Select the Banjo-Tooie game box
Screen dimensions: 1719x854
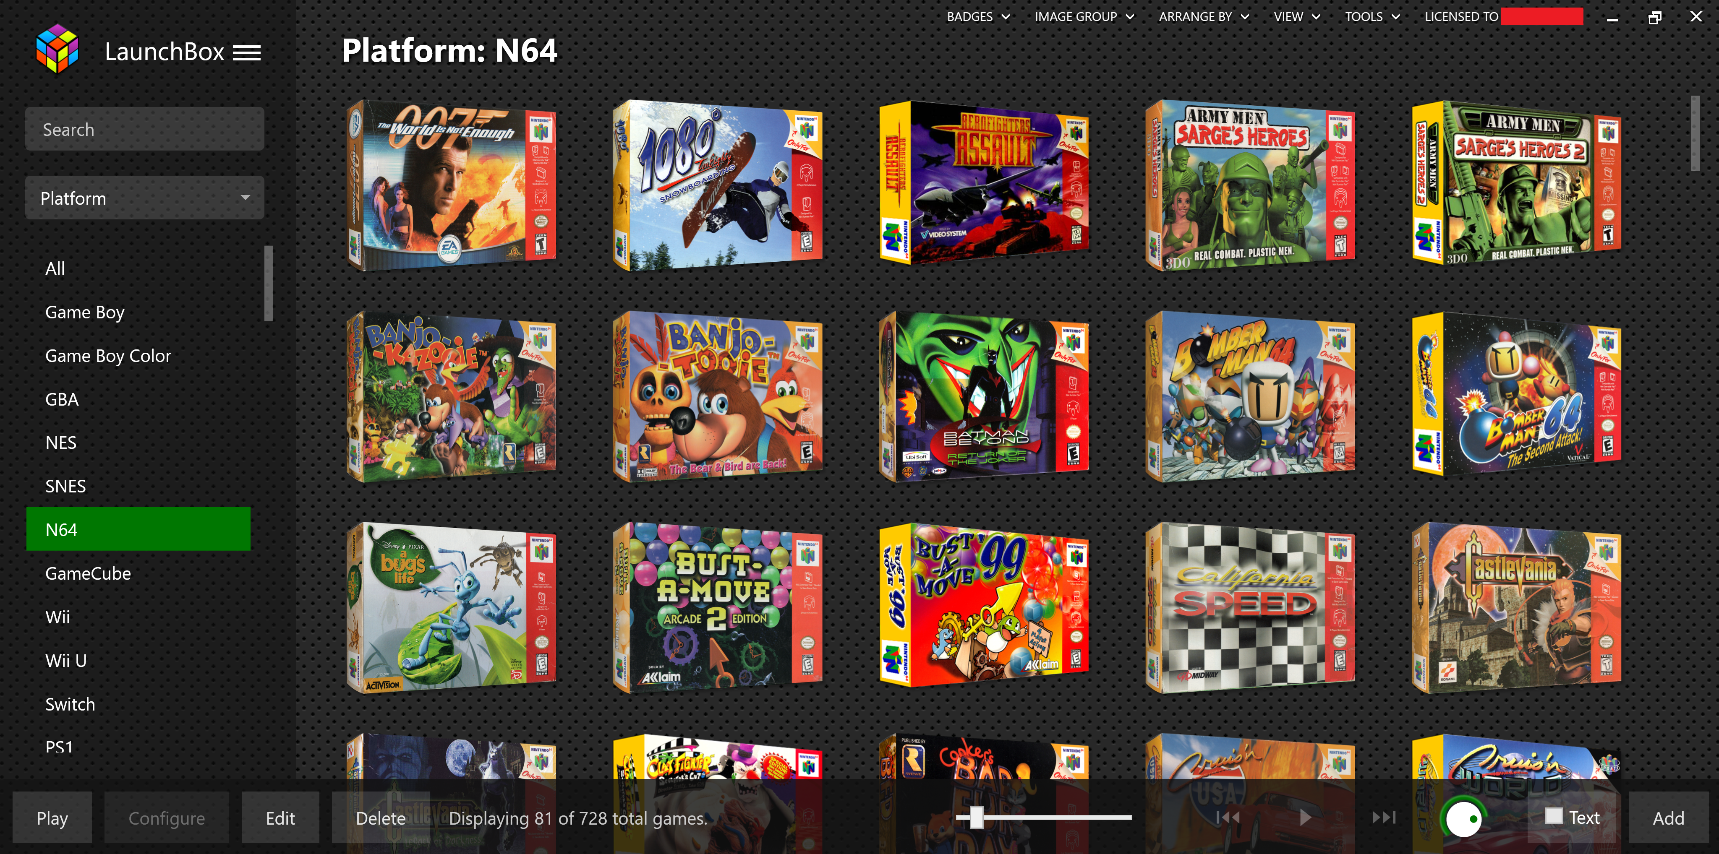coord(717,396)
